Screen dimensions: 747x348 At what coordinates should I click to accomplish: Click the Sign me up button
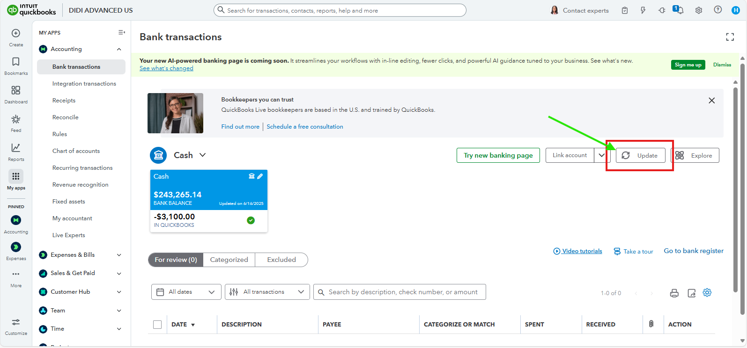[x=688, y=65]
